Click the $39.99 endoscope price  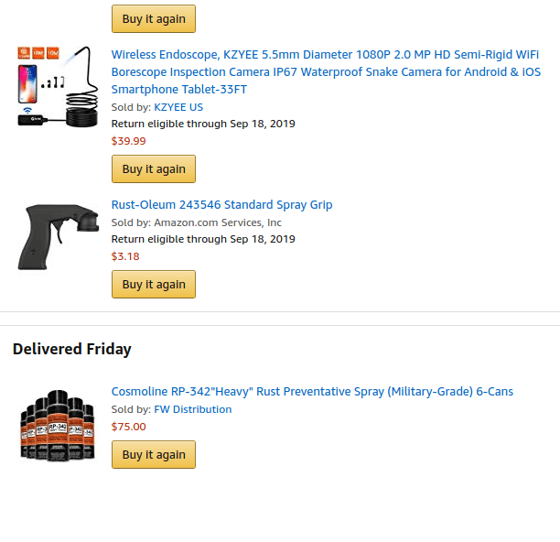[128, 141]
